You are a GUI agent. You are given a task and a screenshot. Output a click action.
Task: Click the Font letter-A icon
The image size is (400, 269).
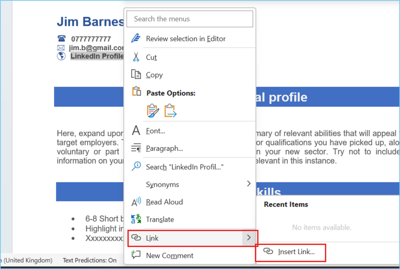click(x=137, y=131)
